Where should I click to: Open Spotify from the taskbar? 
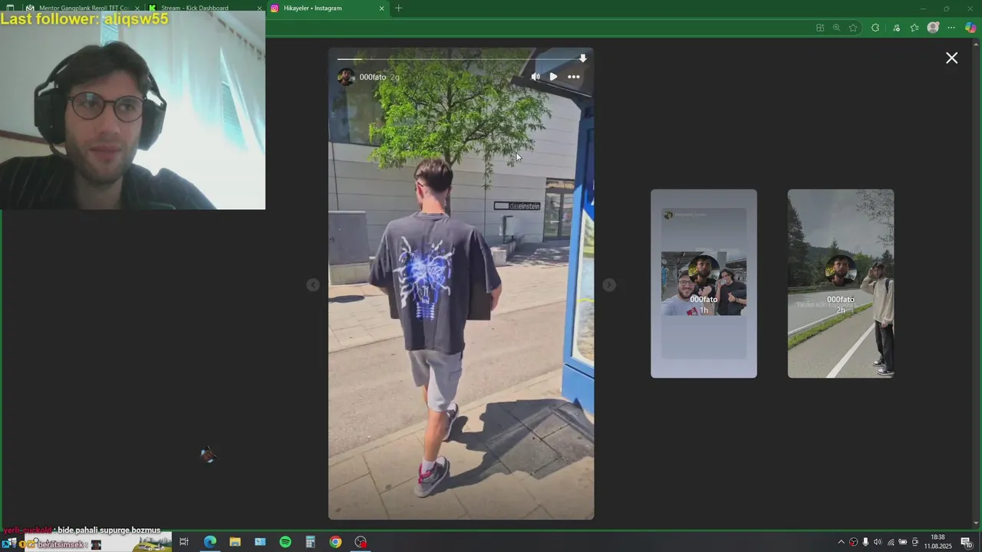coord(285,542)
